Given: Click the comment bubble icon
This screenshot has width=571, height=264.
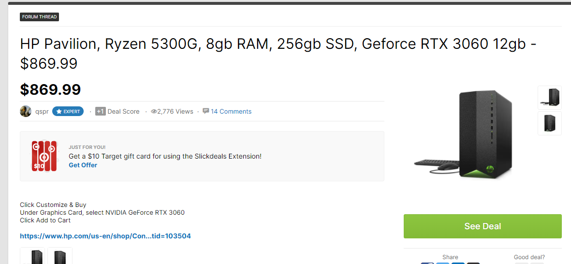Looking at the screenshot, I should point(206,111).
